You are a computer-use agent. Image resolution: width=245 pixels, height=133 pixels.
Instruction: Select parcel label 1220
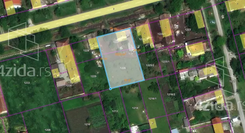click(x=206, y=110)
